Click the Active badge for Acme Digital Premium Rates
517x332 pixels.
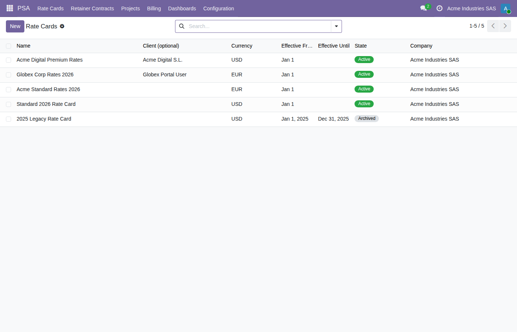coord(364,59)
